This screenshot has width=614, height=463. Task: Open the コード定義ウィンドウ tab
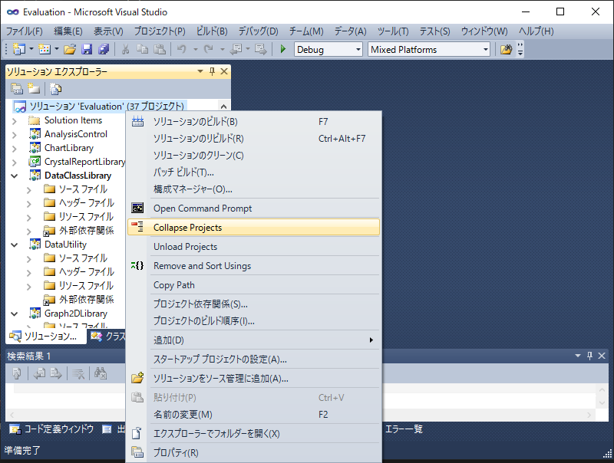pos(52,429)
